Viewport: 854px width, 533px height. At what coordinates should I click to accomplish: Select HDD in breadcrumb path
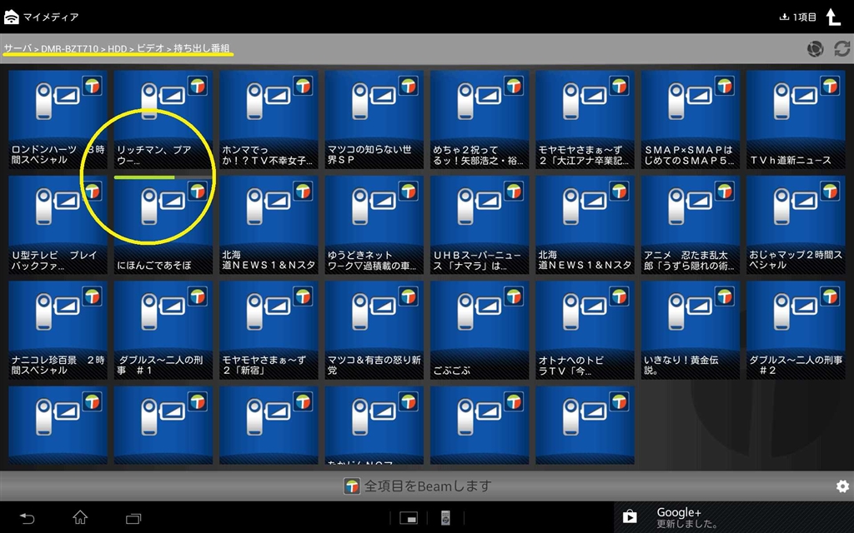117,48
